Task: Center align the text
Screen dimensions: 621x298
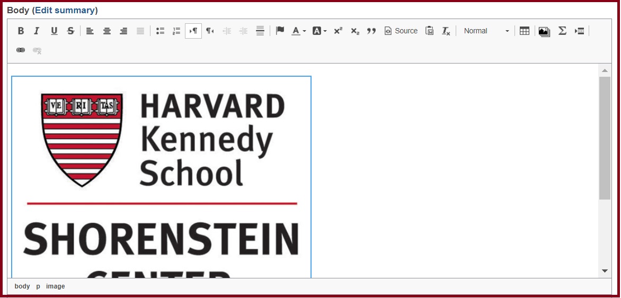Action: 107,31
